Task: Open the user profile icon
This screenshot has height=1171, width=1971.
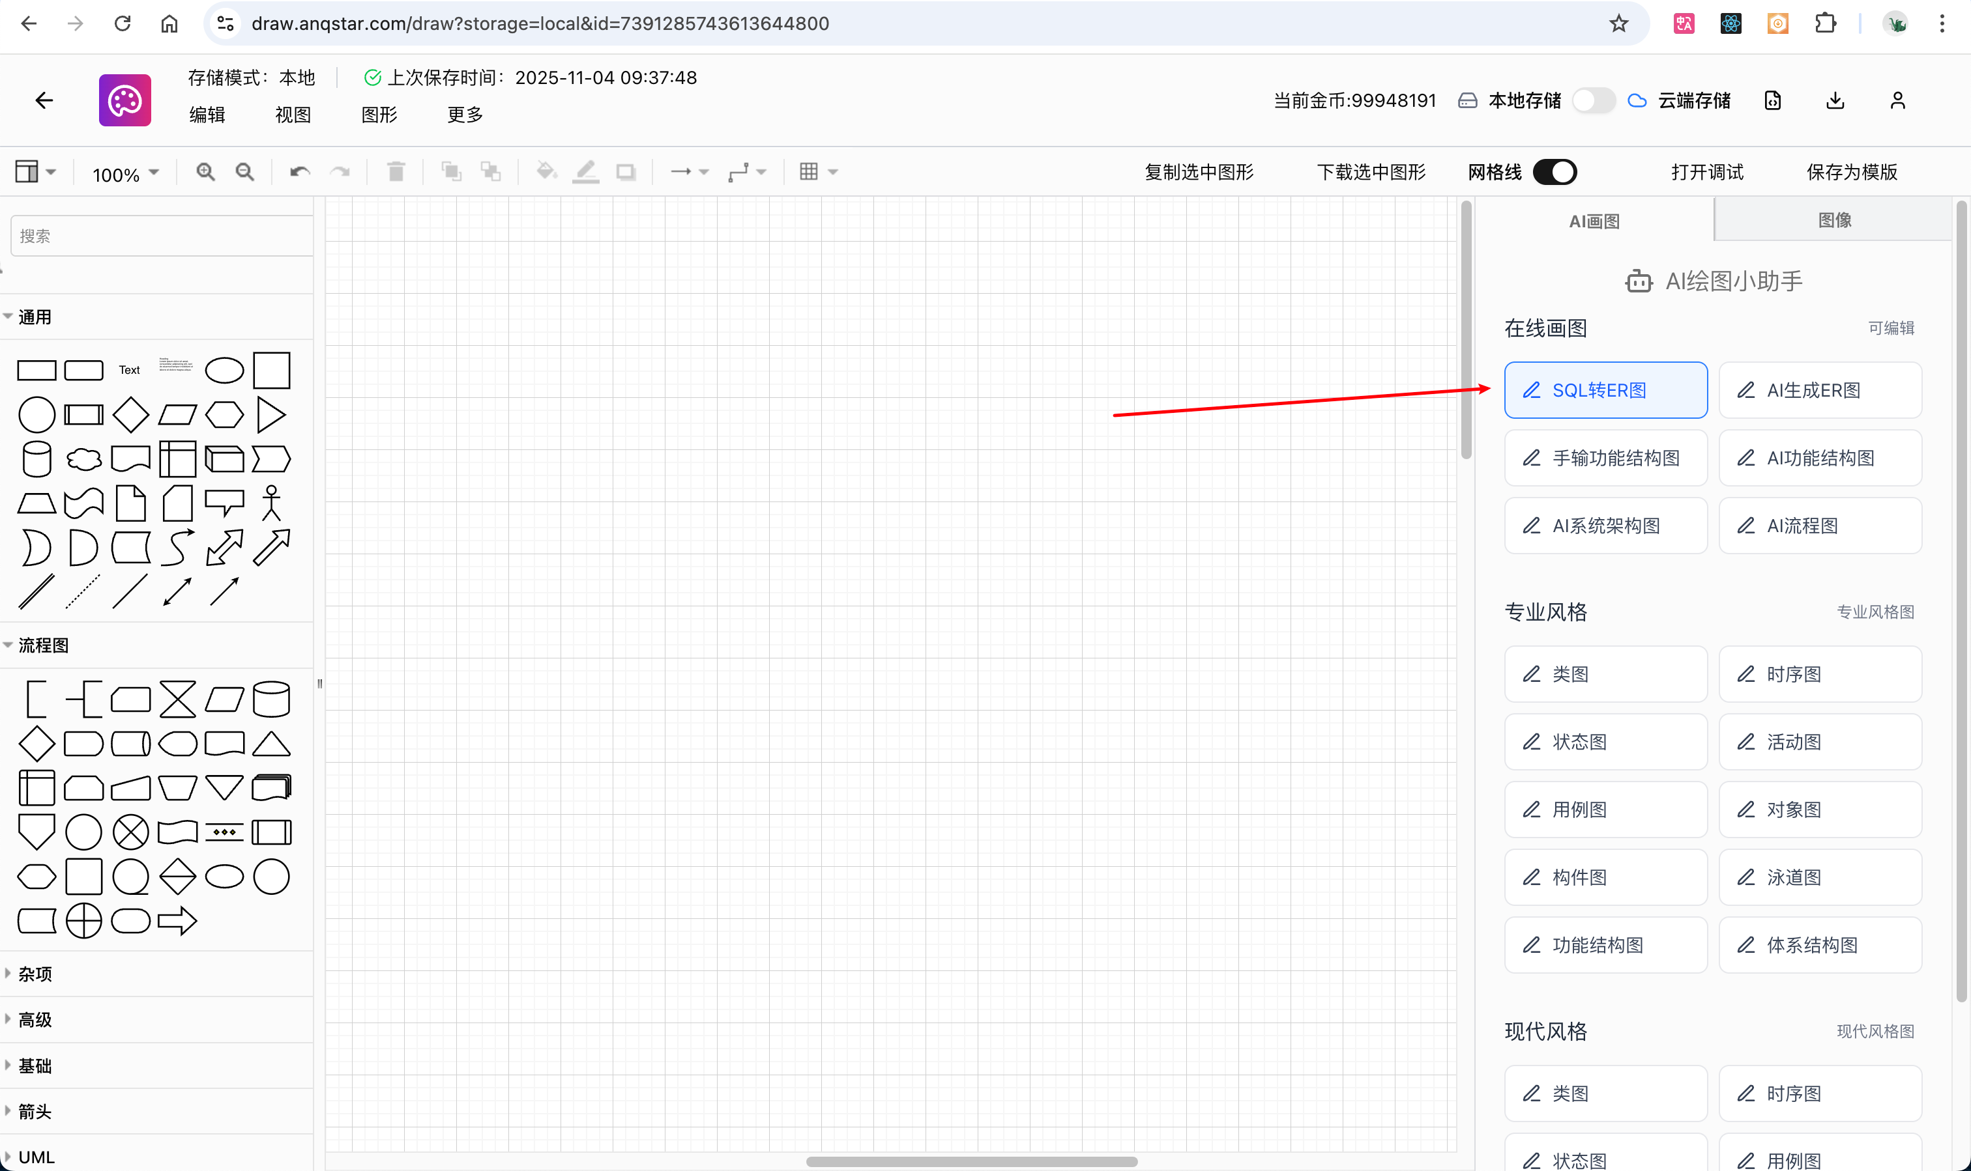Action: point(1897,100)
